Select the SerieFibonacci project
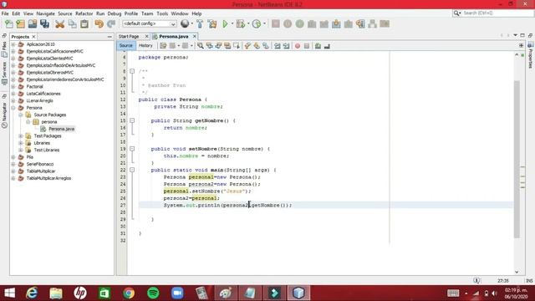This screenshot has height=301, width=535. tap(40, 164)
